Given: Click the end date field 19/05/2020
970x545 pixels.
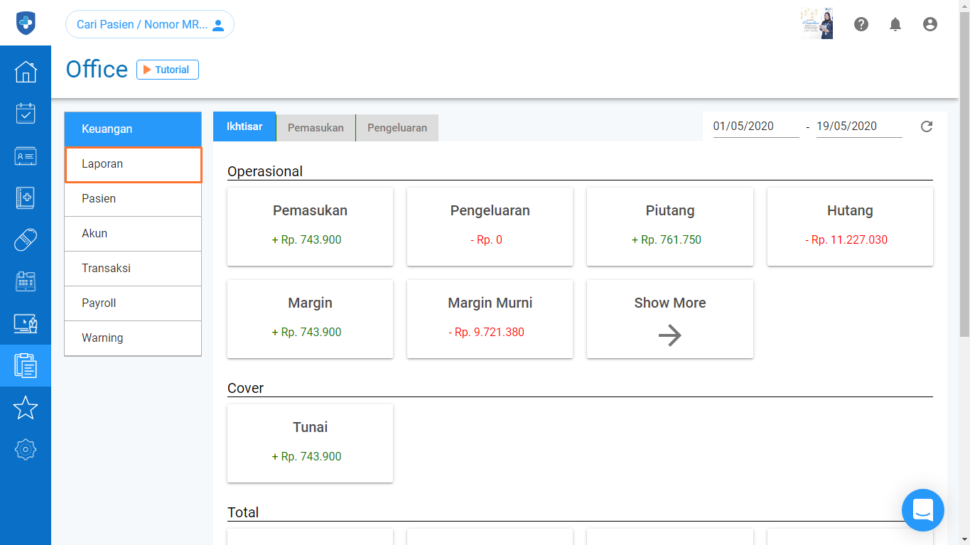Looking at the screenshot, I should [x=859, y=126].
